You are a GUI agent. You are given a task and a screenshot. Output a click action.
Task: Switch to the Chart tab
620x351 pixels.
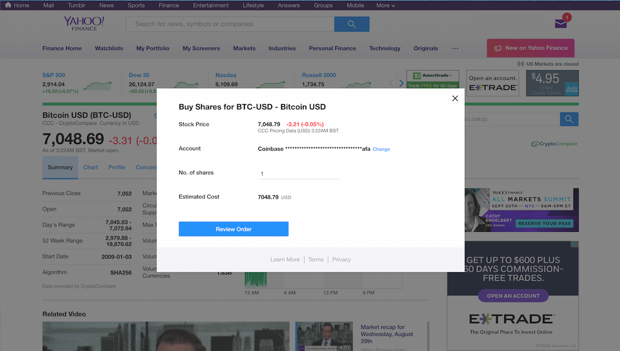(90, 167)
